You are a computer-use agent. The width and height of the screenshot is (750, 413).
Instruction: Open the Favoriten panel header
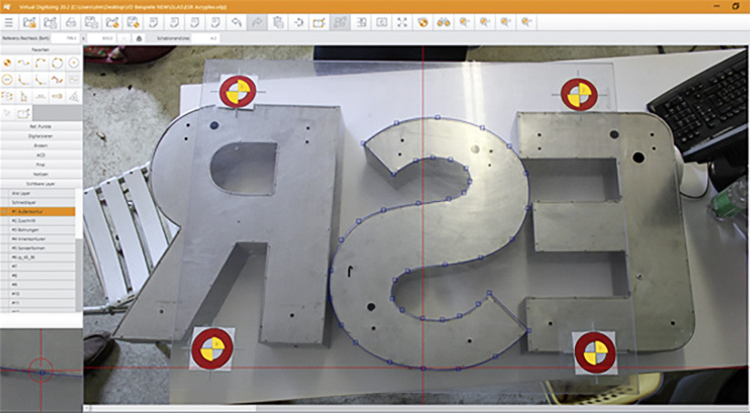click(x=41, y=50)
